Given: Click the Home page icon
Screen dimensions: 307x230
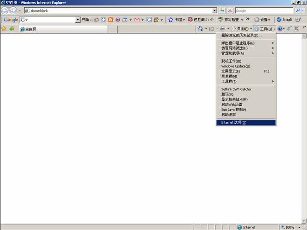Looking at the screenshot, I should [x=201, y=29].
